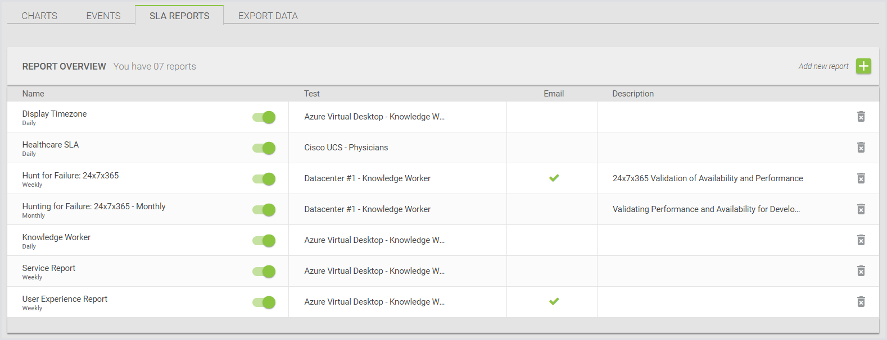The width and height of the screenshot is (887, 340).
Task: Sort reports by the Name column header
Action: click(33, 94)
